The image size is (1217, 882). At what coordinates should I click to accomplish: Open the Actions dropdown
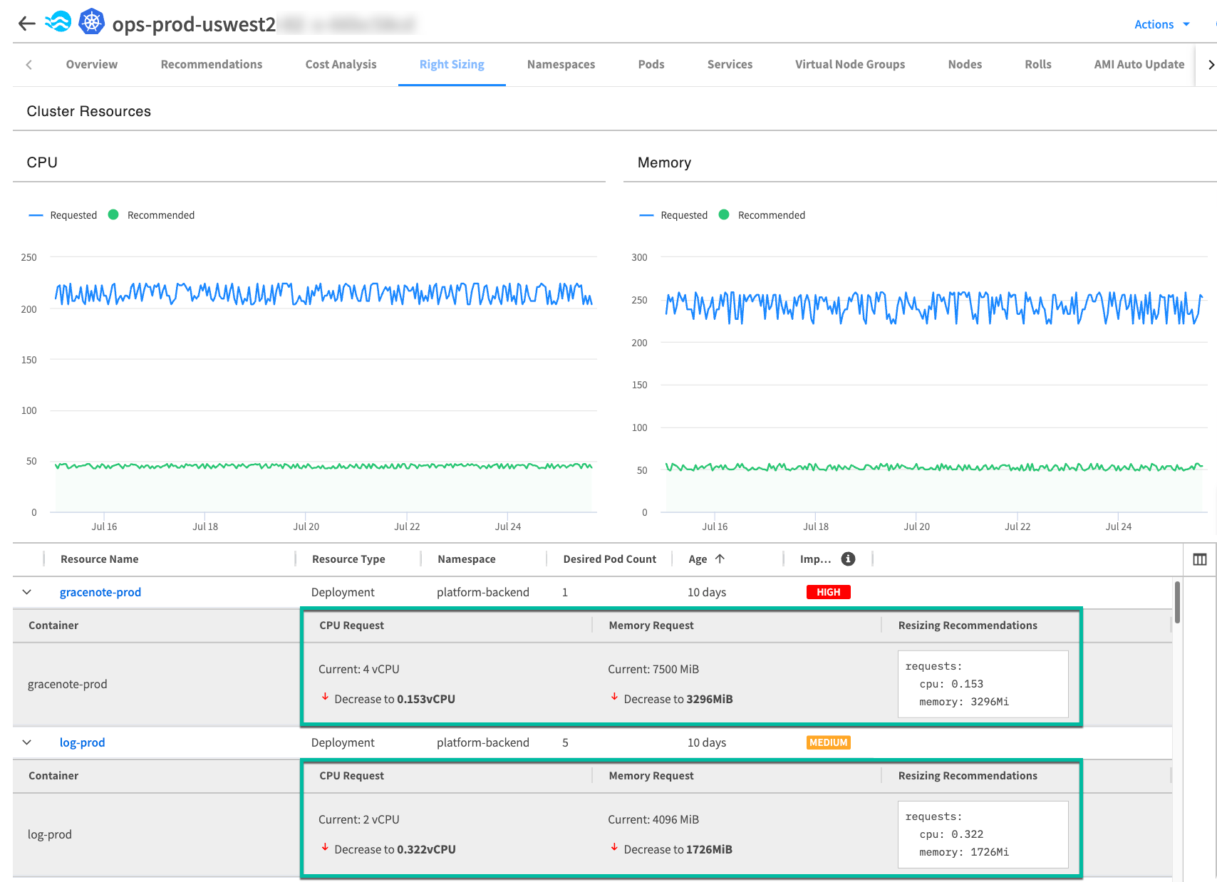(1161, 24)
